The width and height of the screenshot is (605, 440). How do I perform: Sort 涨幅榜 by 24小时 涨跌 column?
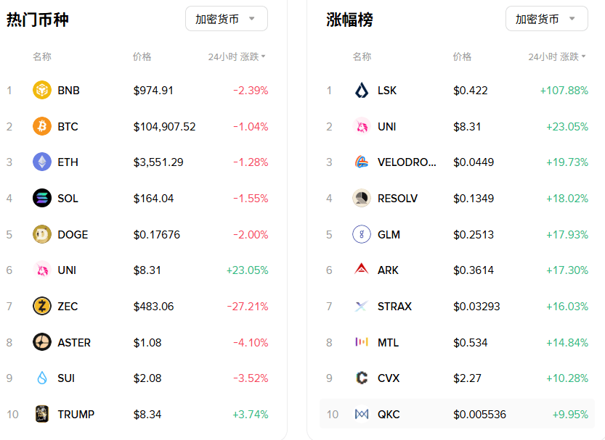coord(557,57)
